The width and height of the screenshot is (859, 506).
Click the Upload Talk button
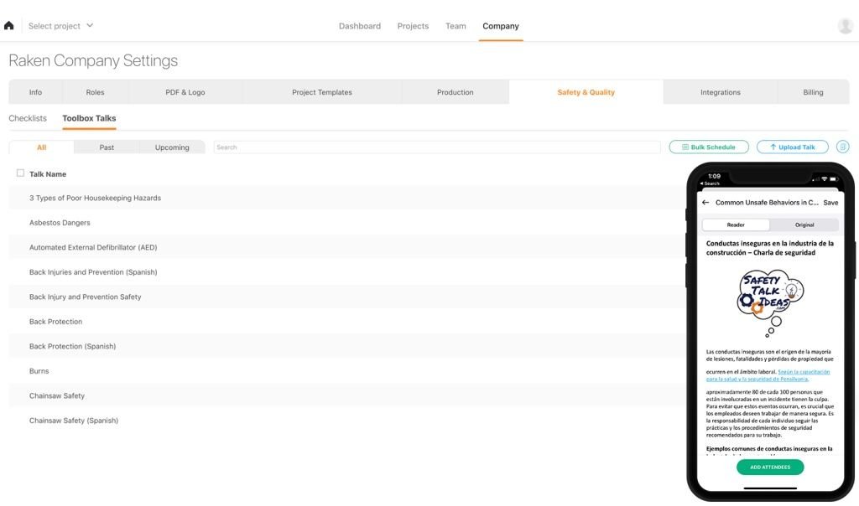click(x=792, y=147)
